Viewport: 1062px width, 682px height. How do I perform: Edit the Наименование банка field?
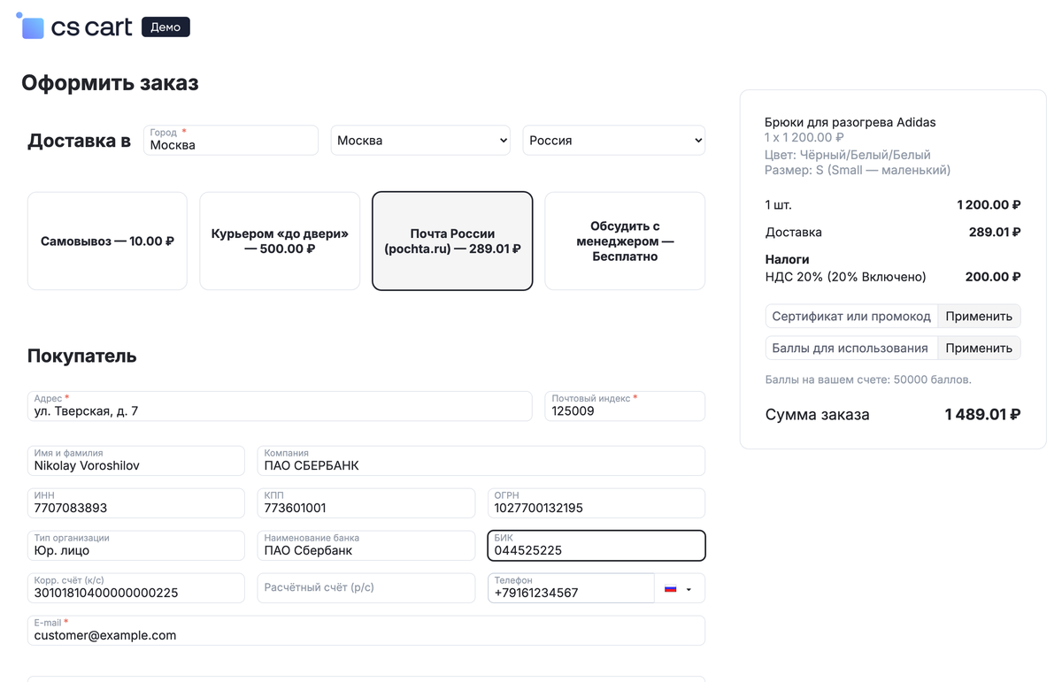(x=366, y=546)
